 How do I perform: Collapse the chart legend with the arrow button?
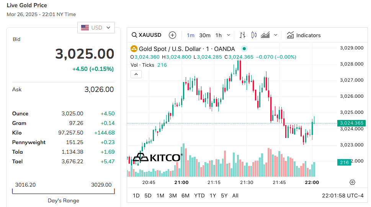pos(136,74)
